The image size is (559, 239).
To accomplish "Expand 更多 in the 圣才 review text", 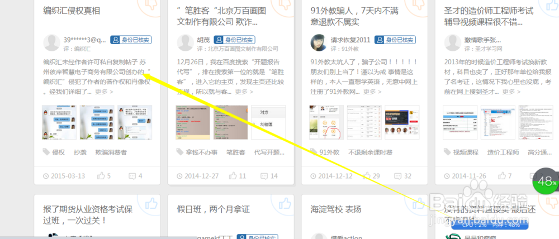I will (x=511, y=92).
